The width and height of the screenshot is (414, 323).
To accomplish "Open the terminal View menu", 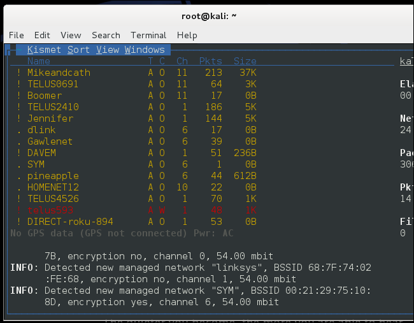I will point(71,35).
